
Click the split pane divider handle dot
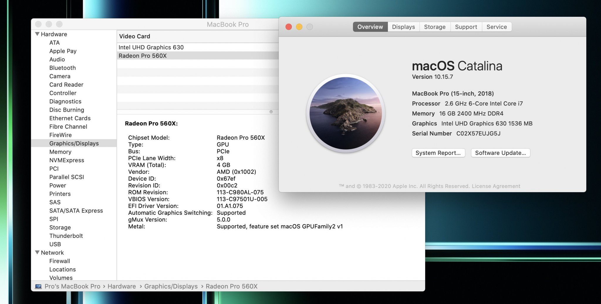[x=271, y=112]
